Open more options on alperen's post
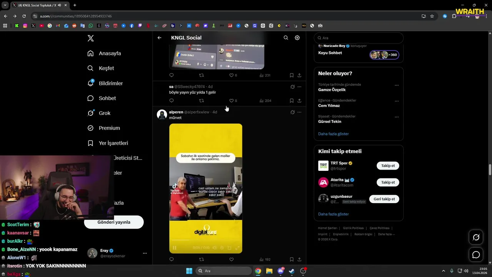This screenshot has height=277, width=492. (x=299, y=112)
